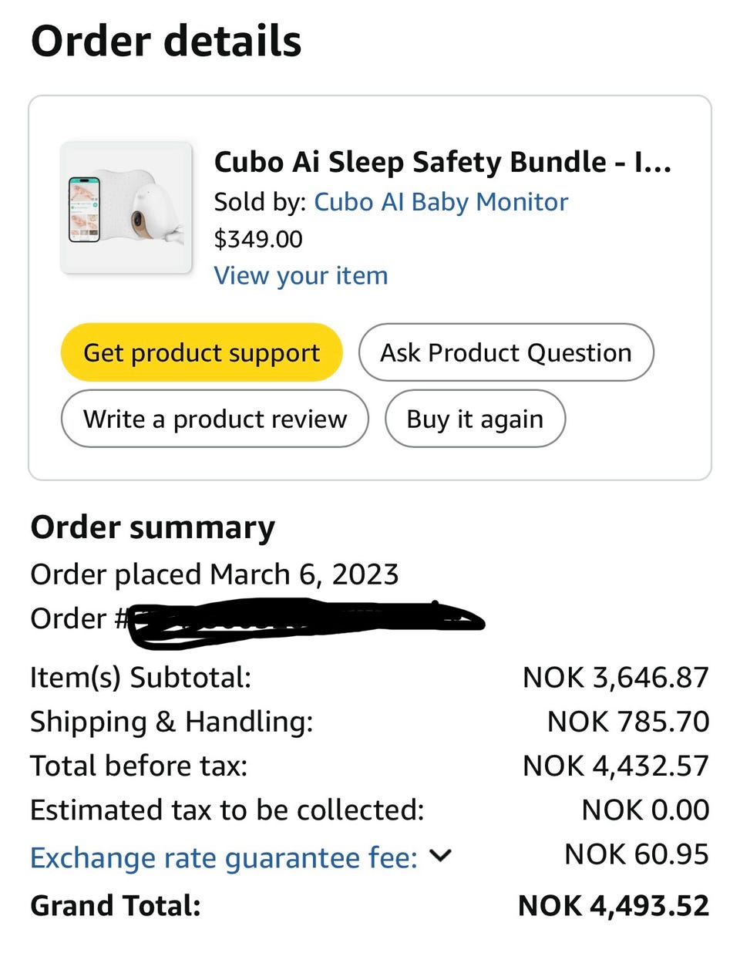This screenshot has width=740, height=953.
Task: Click the Order summary section heading
Action: (x=153, y=528)
